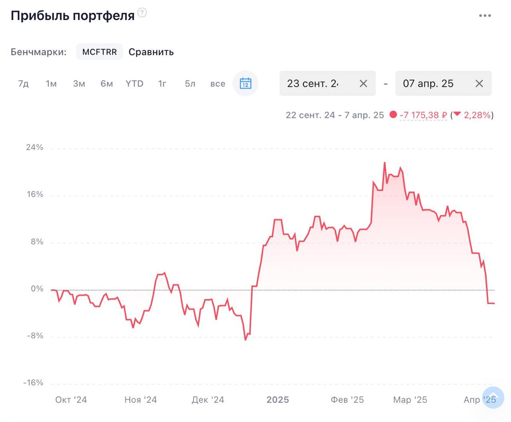Clear the end date 07 апр. 25
The width and height of the screenshot is (511, 422).
point(479,83)
